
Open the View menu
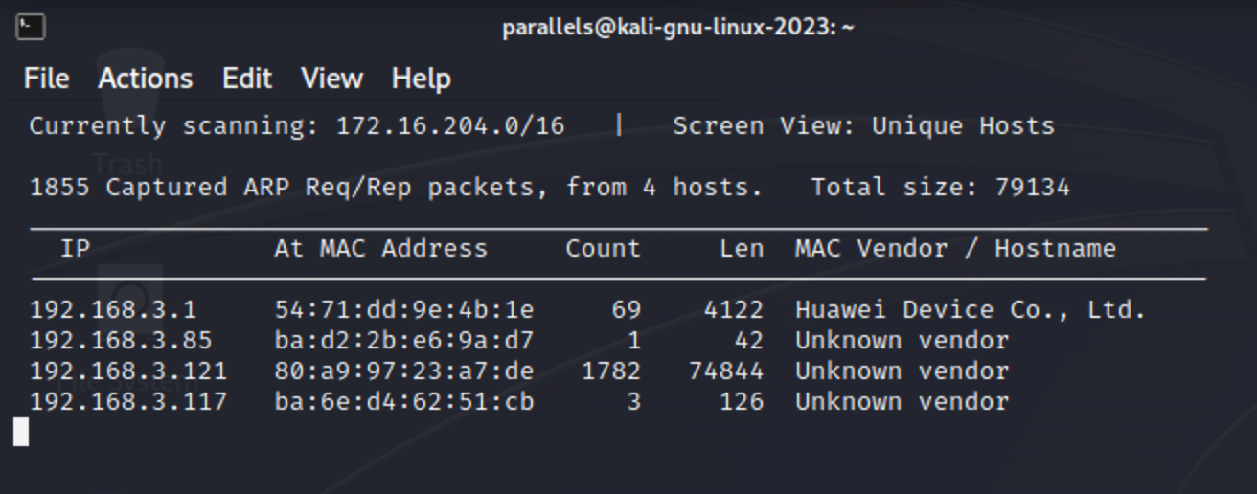pyautogui.click(x=331, y=79)
